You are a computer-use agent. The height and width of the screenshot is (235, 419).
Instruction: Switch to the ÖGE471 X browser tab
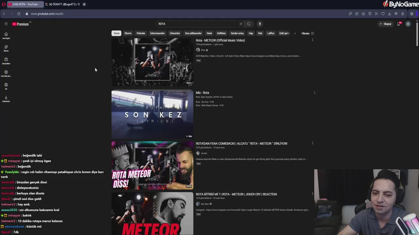pyautogui.click(x=62, y=4)
